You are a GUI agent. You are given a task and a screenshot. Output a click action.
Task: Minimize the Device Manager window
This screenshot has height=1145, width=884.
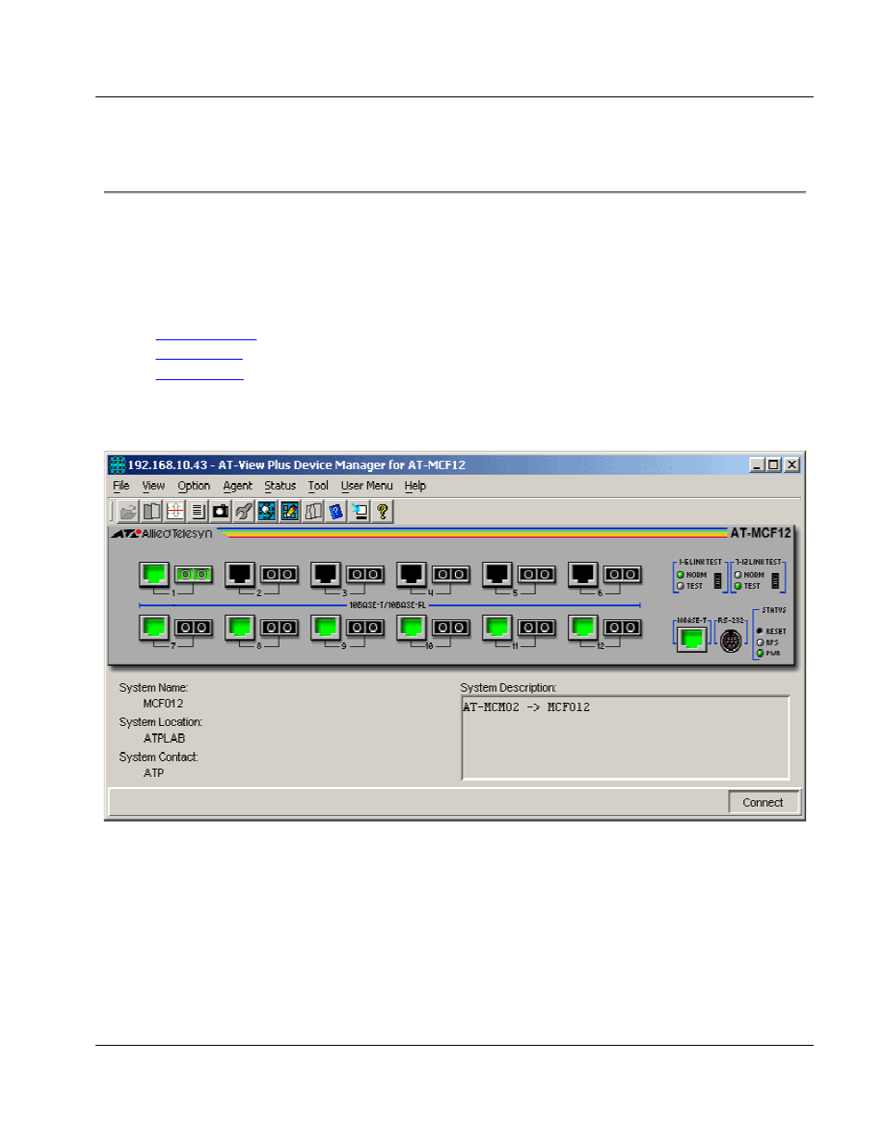[x=757, y=465]
